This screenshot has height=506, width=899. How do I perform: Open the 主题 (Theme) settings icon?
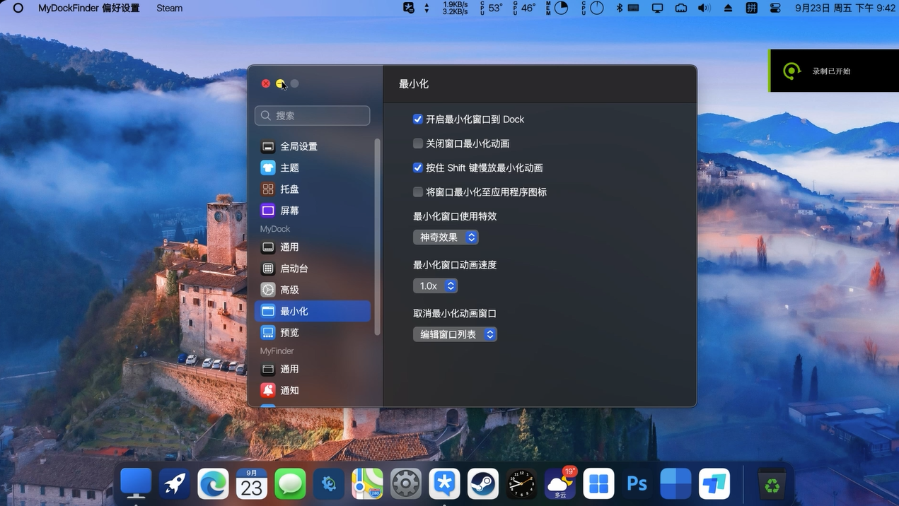(268, 167)
